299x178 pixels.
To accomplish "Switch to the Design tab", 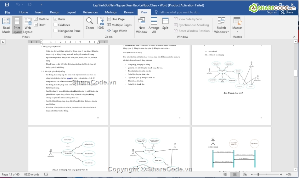I will pos(54,12).
